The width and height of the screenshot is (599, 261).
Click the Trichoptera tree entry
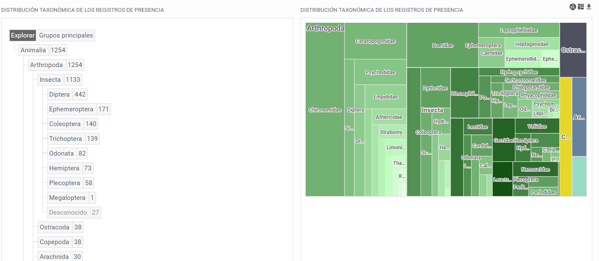[66, 139]
